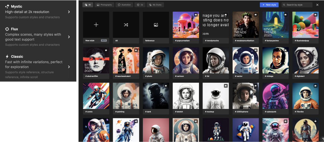Image resolution: width=324 pixels, height=142 pixels.
Task: Click the New style button
Action: tap(269, 5)
